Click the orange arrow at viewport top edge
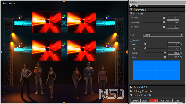 click(64, 1)
